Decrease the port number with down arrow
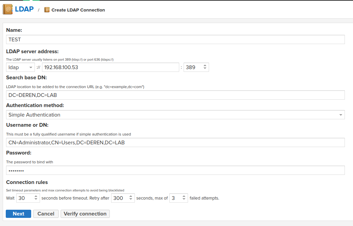The height and width of the screenshot is (226, 353). pyautogui.click(x=205, y=69)
